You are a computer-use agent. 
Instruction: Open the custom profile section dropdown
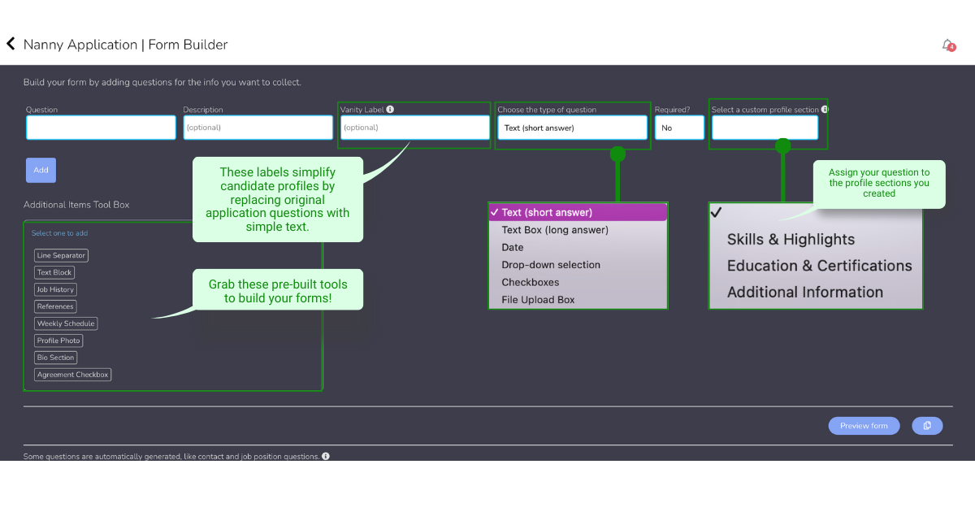click(x=765, y=128)
